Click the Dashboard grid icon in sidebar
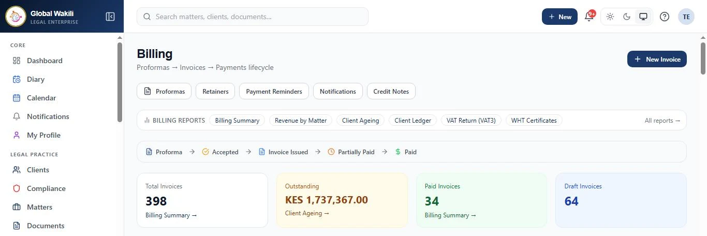Image resolution: width=707 pixels, height=236 pixels. (x=17, y=61)
